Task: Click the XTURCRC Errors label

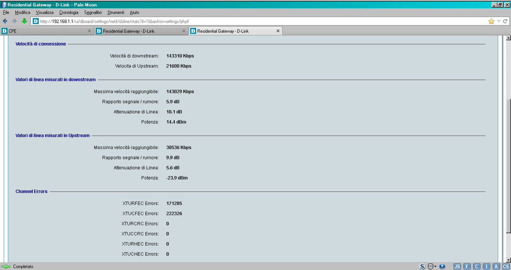Action: 140,224
